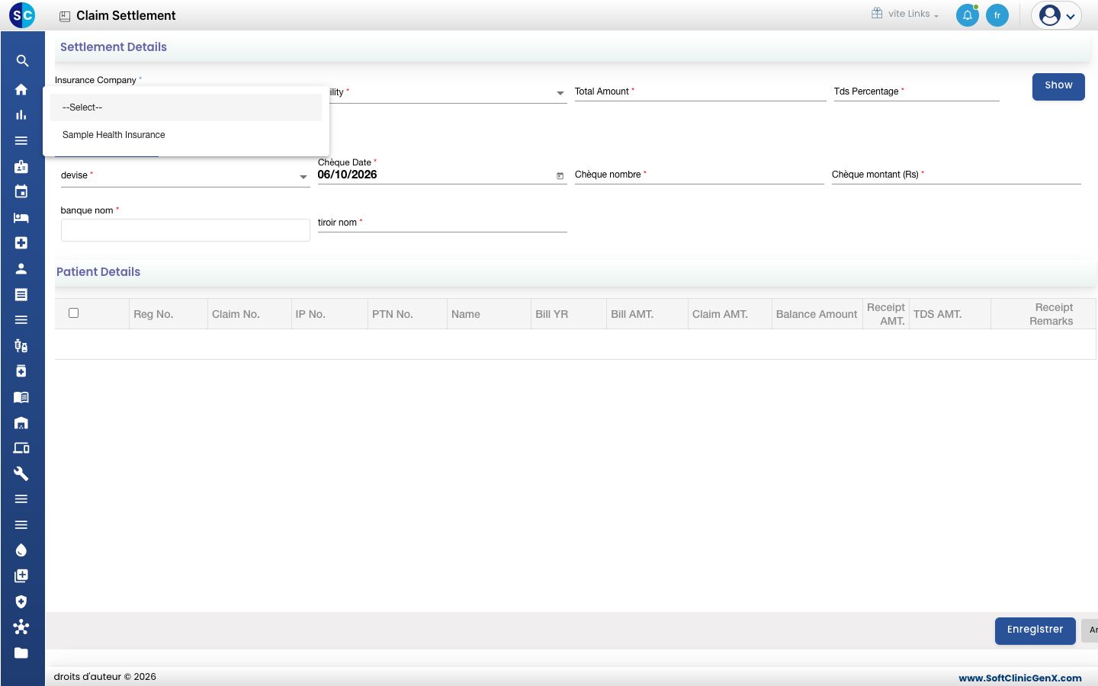The image size is (1098, 686).
Task: Open the user profile menu
Action: coord(1057,15)
